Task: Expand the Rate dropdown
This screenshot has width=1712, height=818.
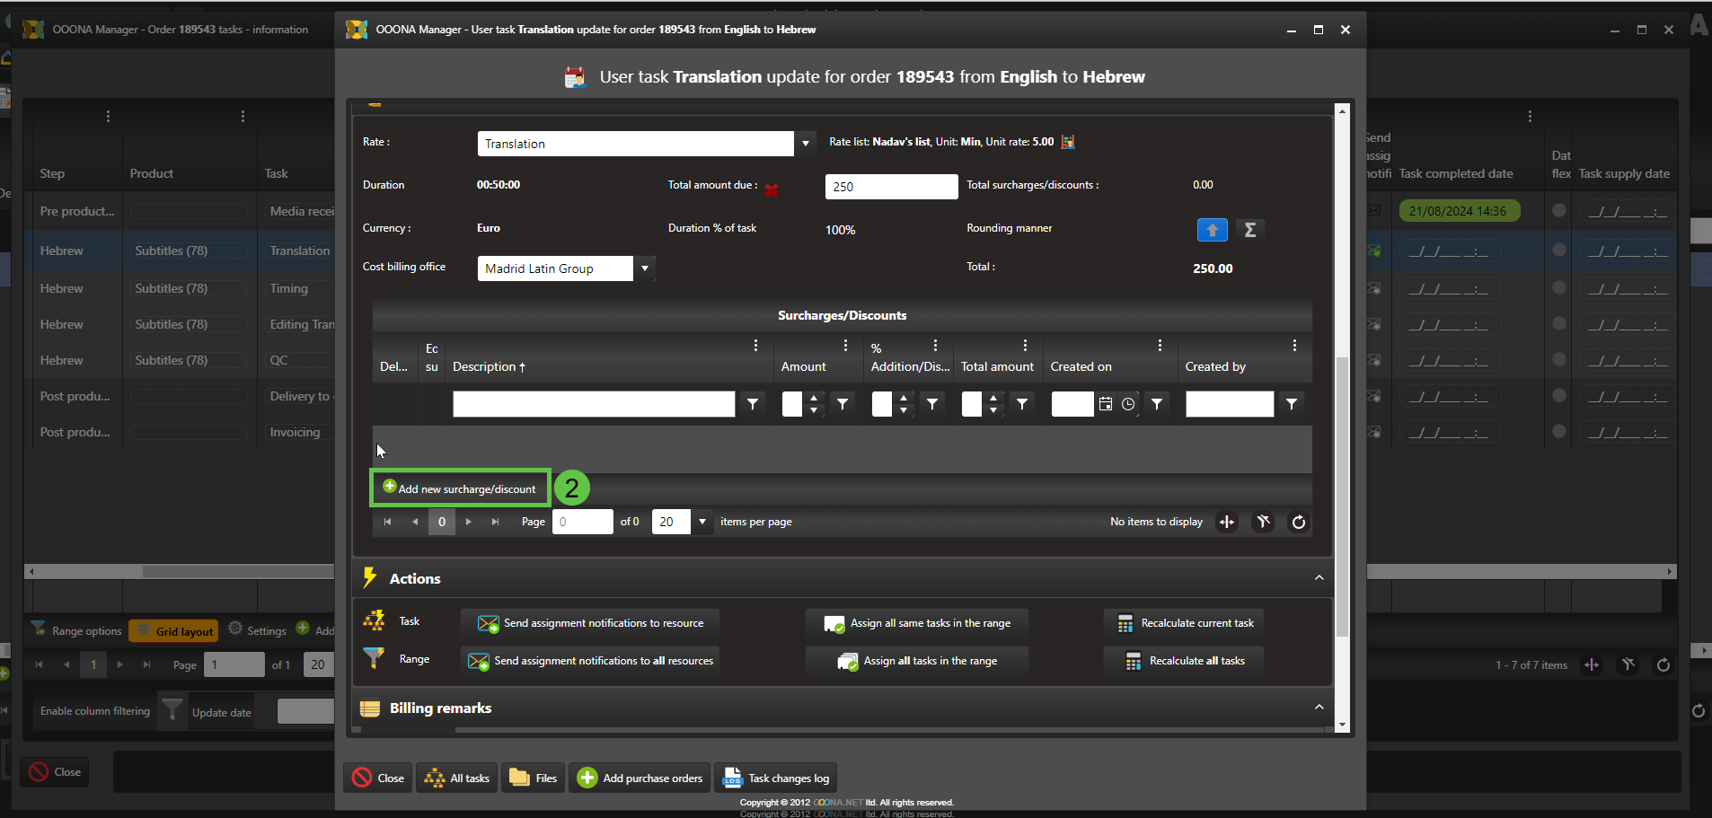Action: (806, 144)
